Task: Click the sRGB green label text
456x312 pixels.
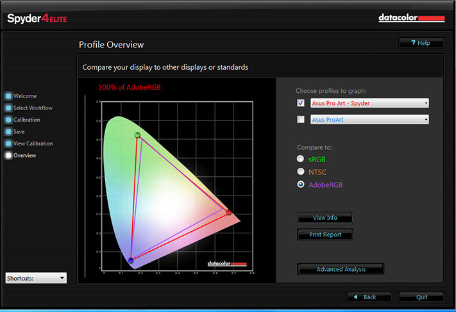Action: click(317, 159)
